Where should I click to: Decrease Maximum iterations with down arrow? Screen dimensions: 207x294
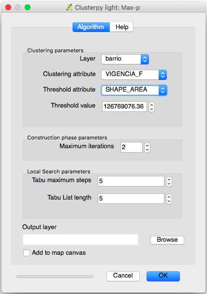pyautogui.click(x=148, y=150)
